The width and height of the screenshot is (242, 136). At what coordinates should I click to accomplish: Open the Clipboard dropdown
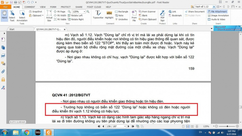tap(43, 16)
